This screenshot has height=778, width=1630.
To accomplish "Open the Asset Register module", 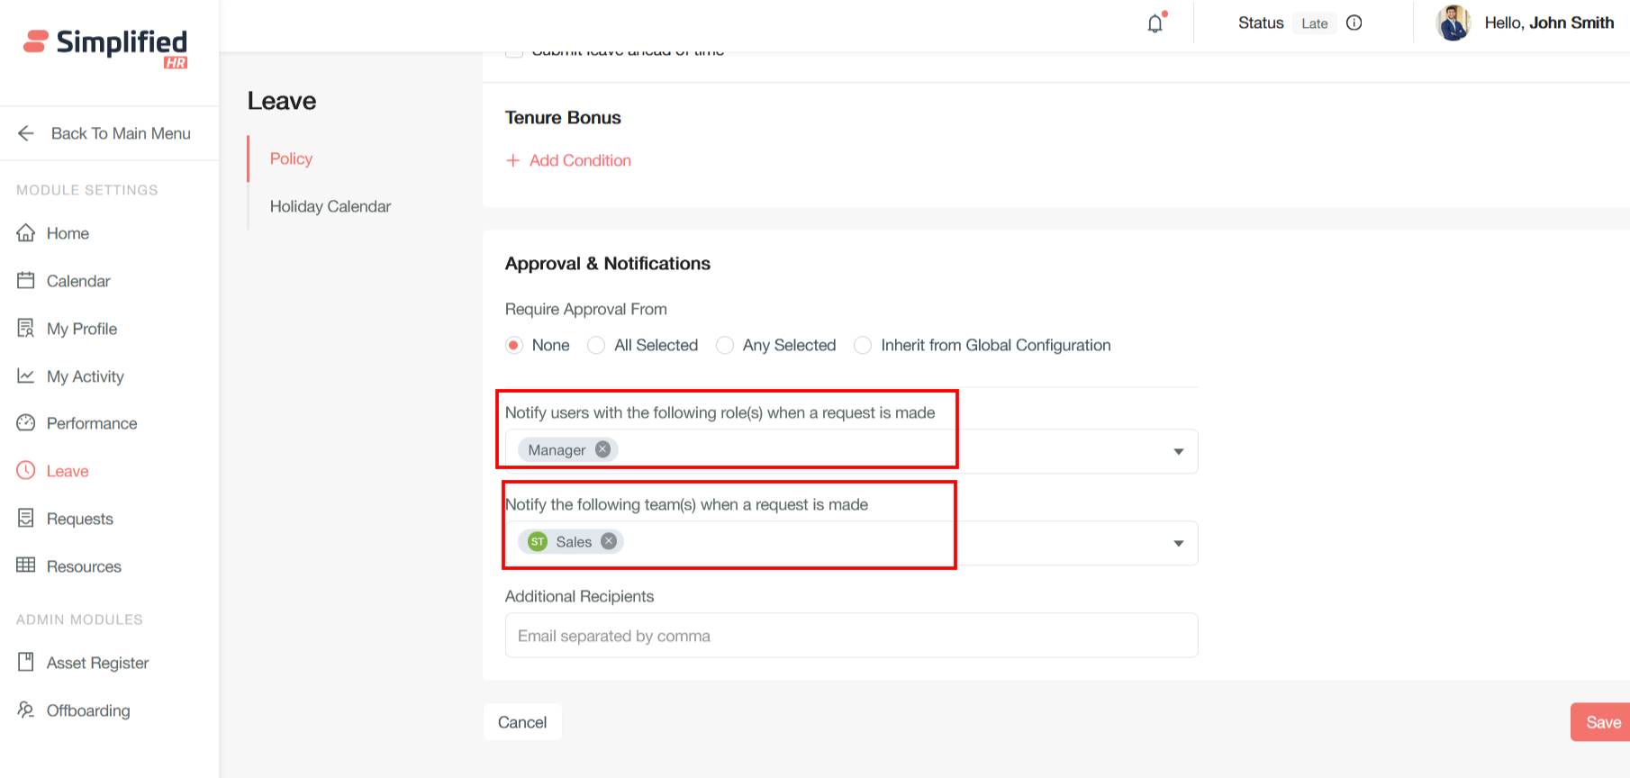I will coord(97,663).
